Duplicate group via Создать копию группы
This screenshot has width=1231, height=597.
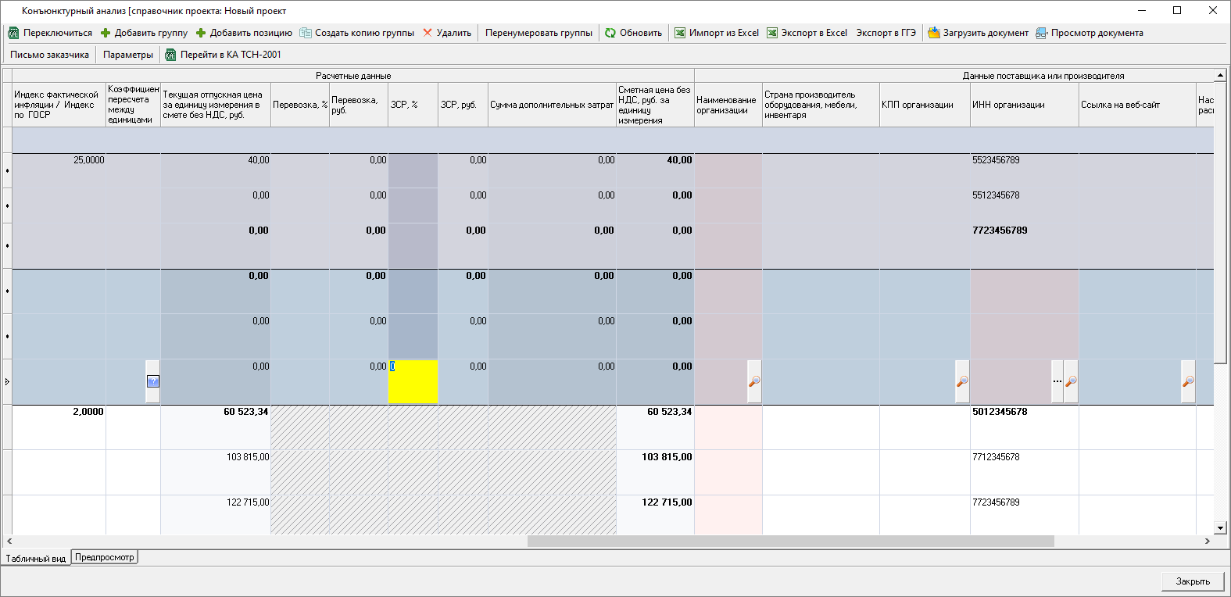tap(357, 33)
